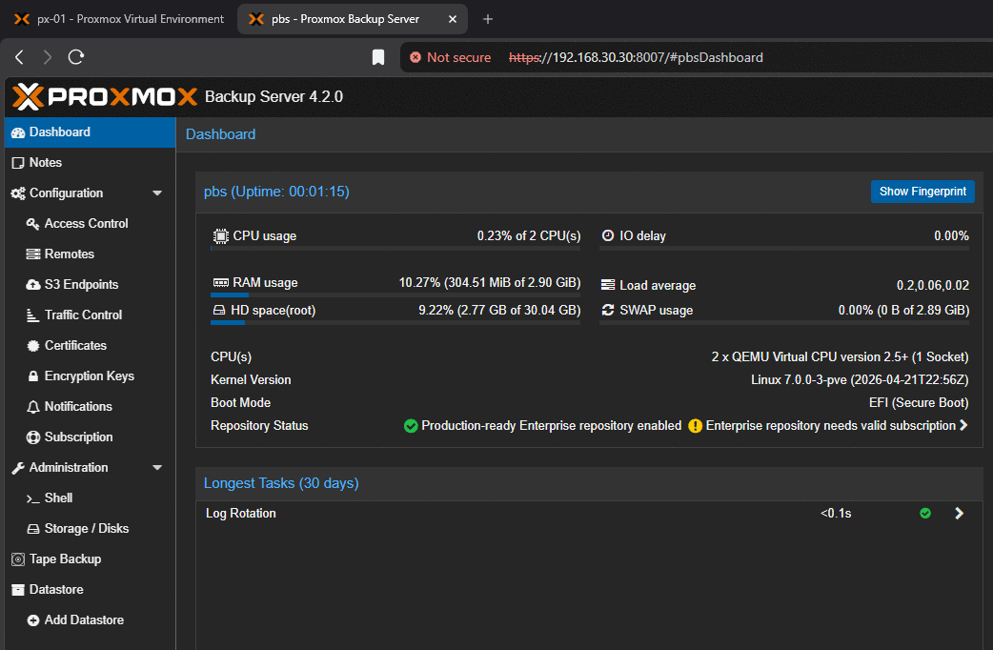Reload the page with refresh button

[76, 57]
